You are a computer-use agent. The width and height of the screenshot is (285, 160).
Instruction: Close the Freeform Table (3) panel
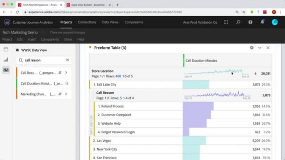tap(268, 48)
